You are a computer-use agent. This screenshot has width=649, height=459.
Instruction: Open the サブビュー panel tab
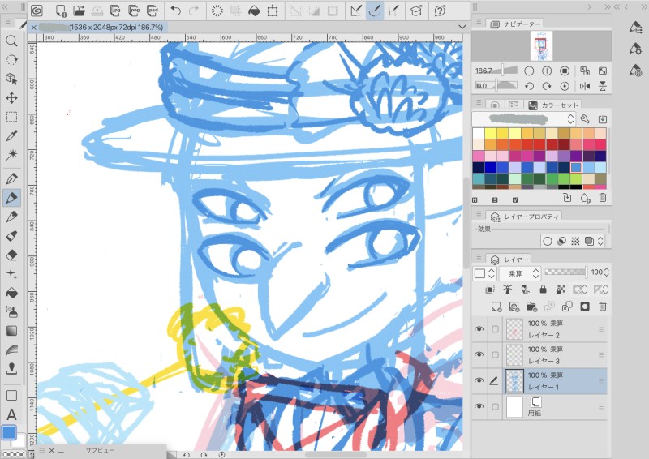(100, 450)
